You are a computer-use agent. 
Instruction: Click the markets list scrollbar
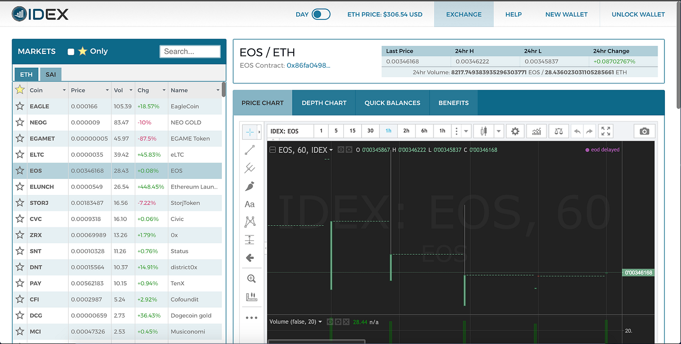224,91
